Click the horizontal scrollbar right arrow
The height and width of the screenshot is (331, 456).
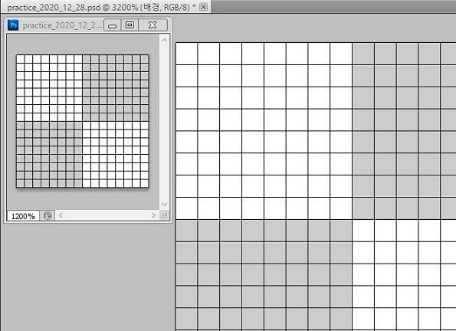pyautogui.click(x=153, y=215)
